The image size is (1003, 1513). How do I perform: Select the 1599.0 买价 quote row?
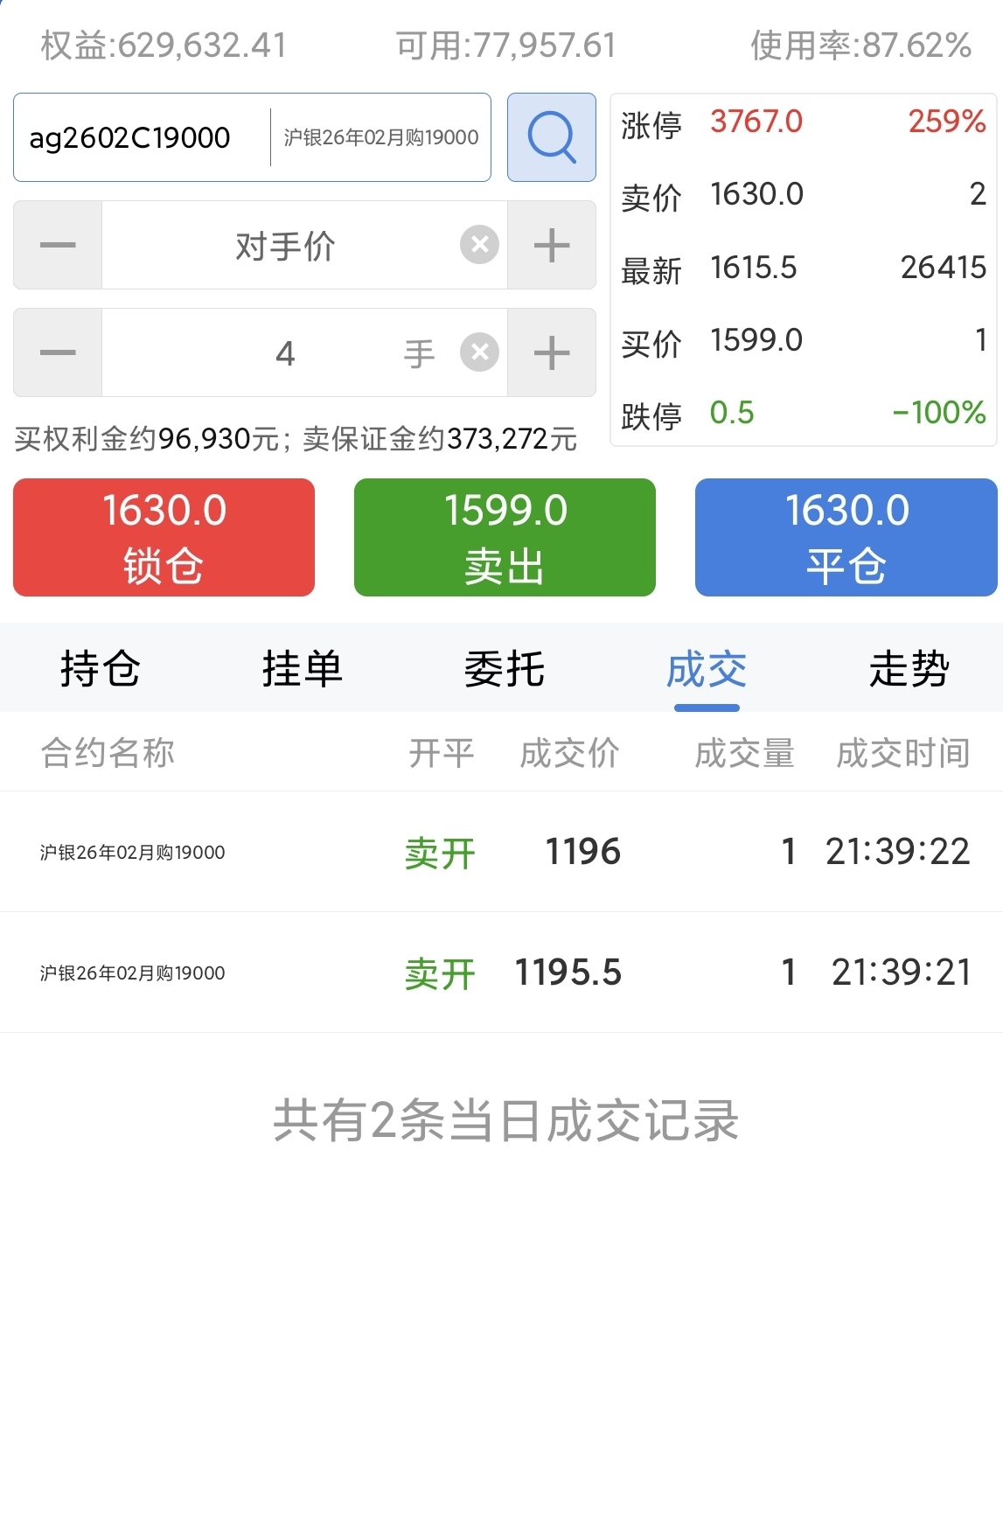pos(804,341)
